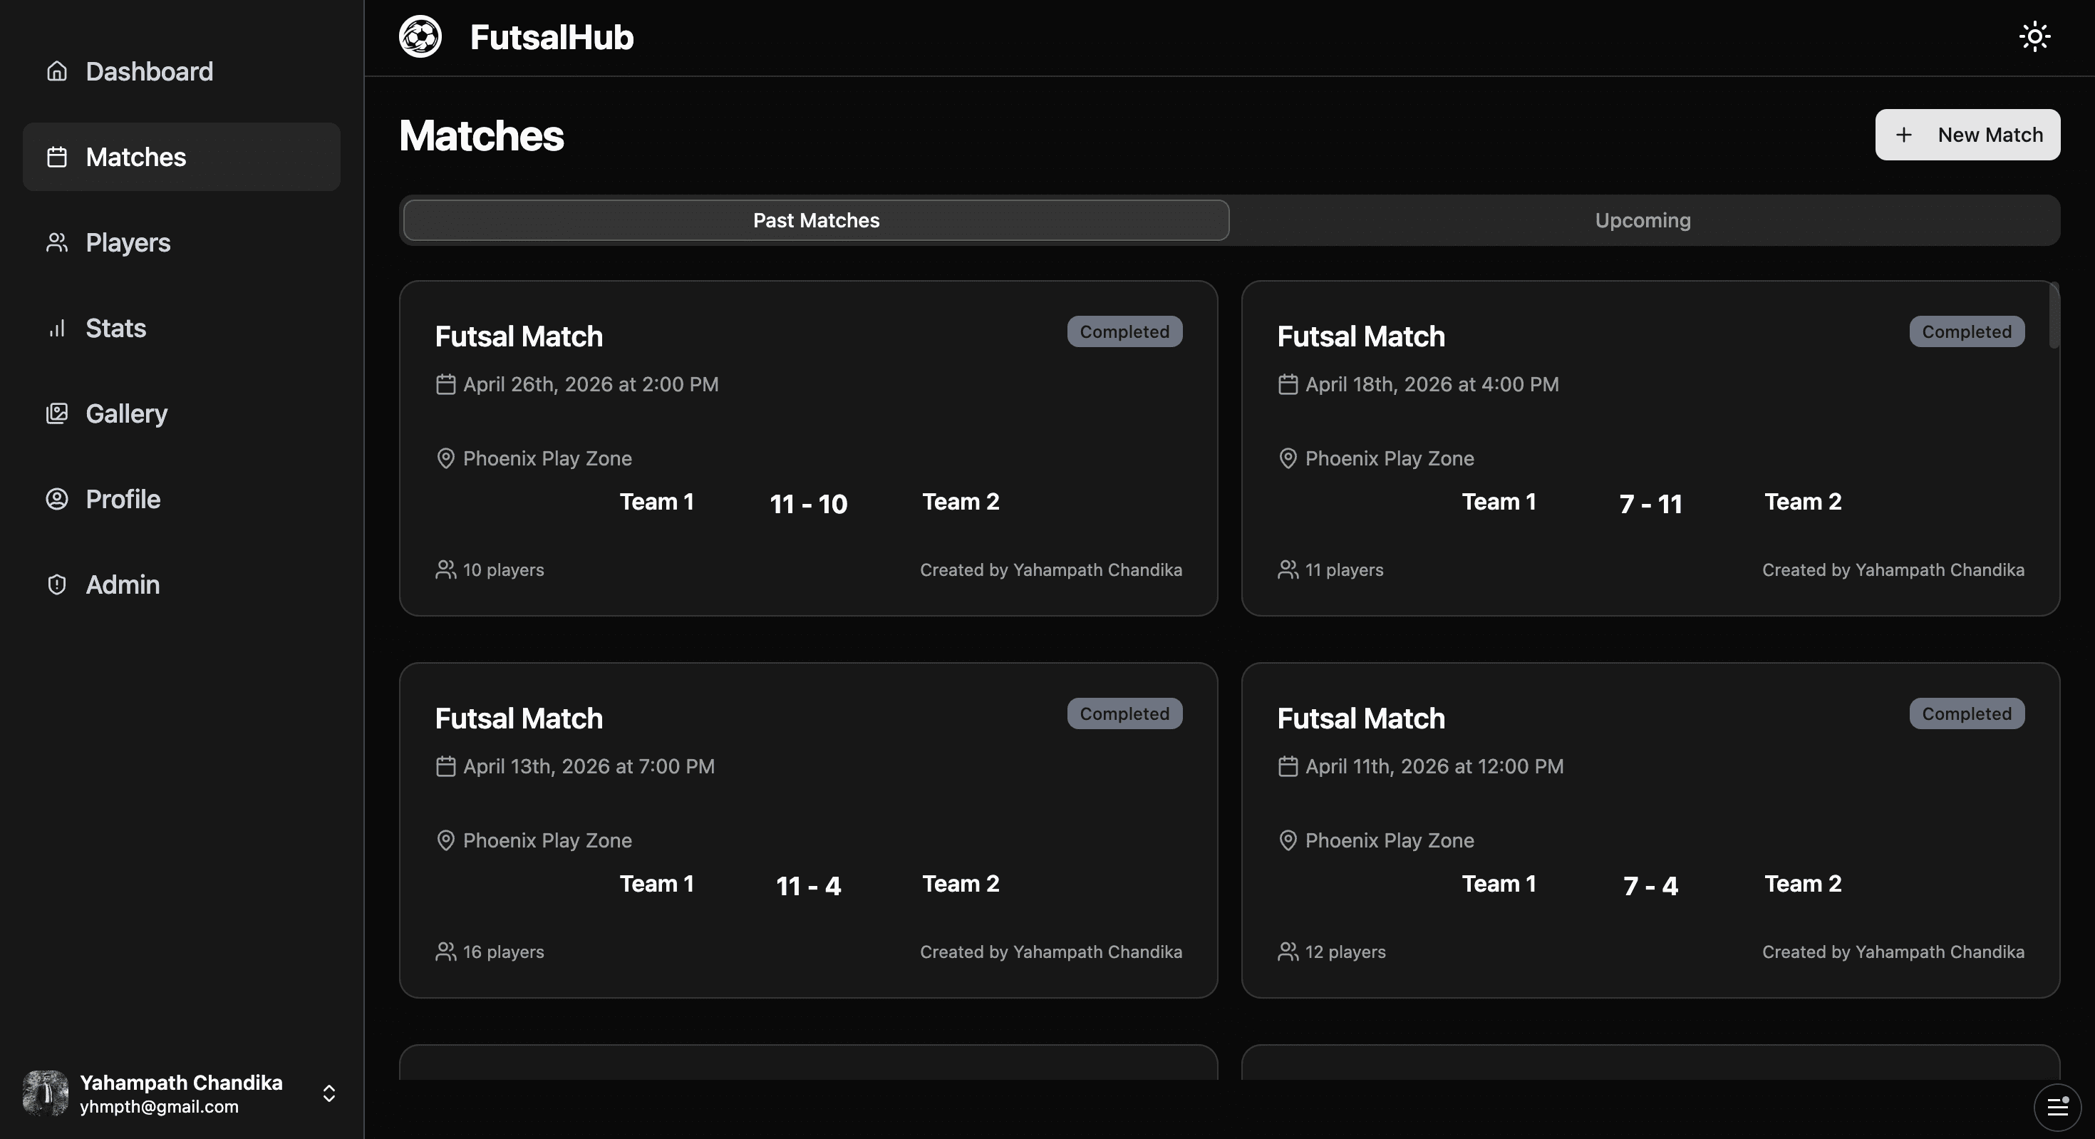Screen dimensions: 2095x1139
Task: Click the user avatar of Yahampath Chandika
Action: pyautogui.click(x=46, y=1093)
